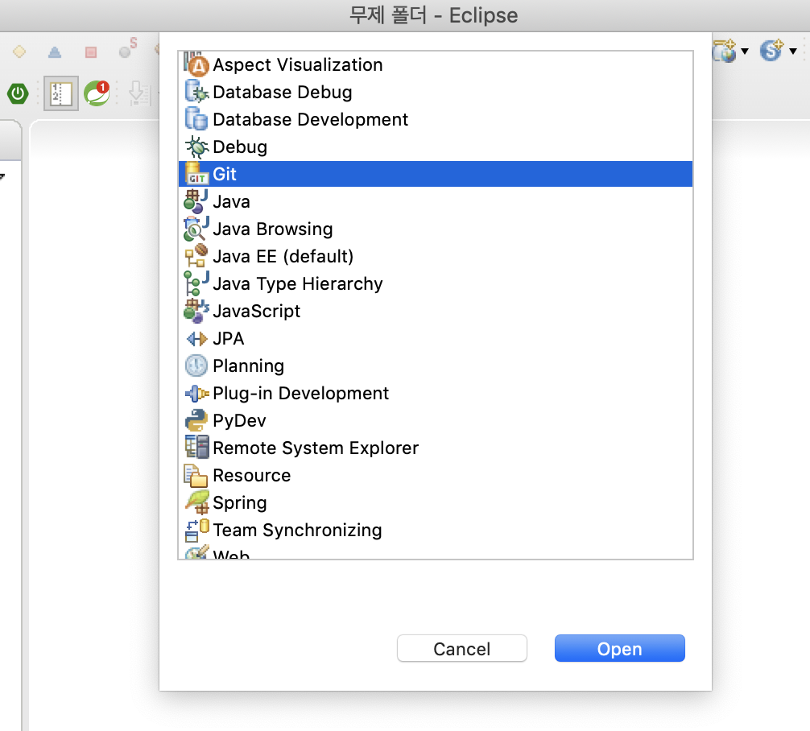Select Team Synchronizing label
The image size is (810, 731).
(x=297, y=531)
